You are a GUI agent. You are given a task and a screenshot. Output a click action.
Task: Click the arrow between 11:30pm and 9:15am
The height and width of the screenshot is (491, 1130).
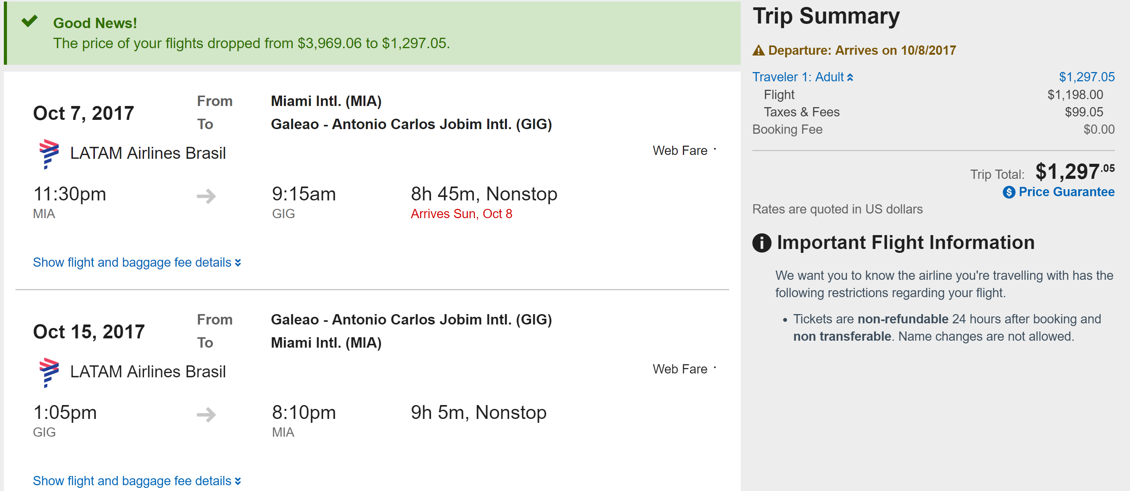[206, 195]
